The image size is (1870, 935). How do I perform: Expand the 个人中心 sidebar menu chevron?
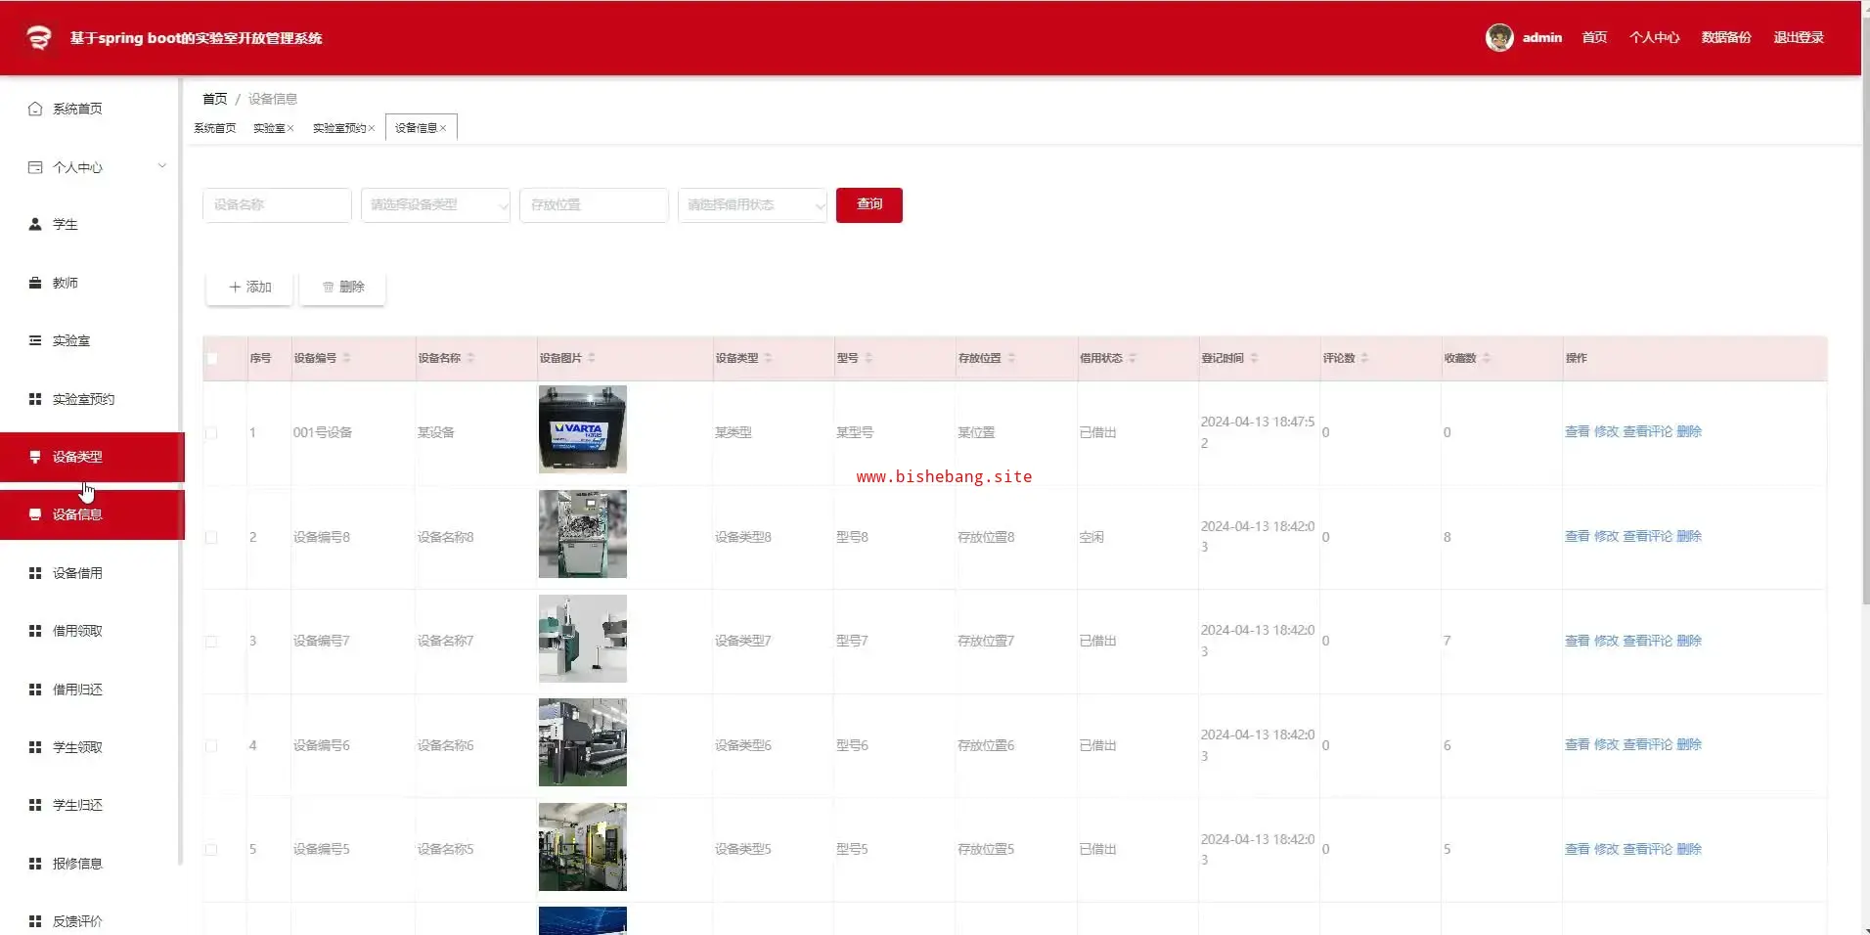tap(162, 166)
